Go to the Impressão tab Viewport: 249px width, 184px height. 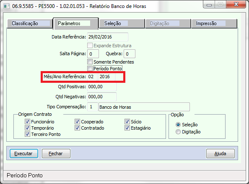point(214,23)
